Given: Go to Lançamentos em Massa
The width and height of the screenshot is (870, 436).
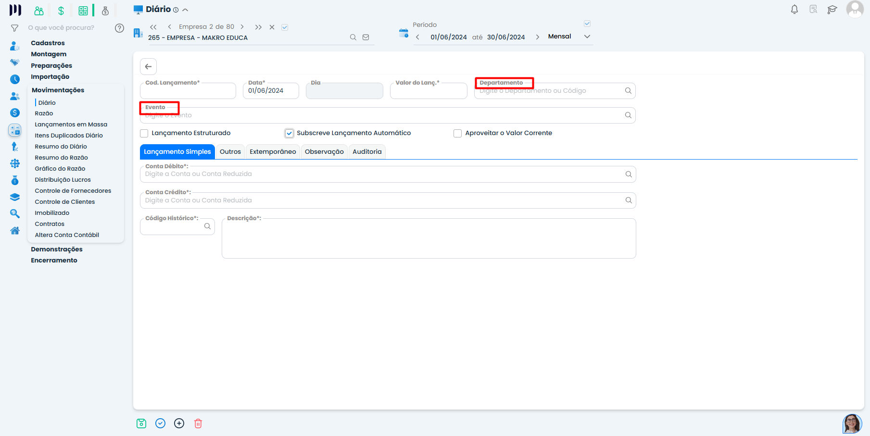Looking at the screenshot, I should click(71, 125).
